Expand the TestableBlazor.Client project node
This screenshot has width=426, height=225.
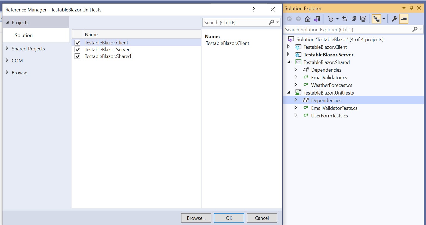pyautogui.click(x=288, y=47)
